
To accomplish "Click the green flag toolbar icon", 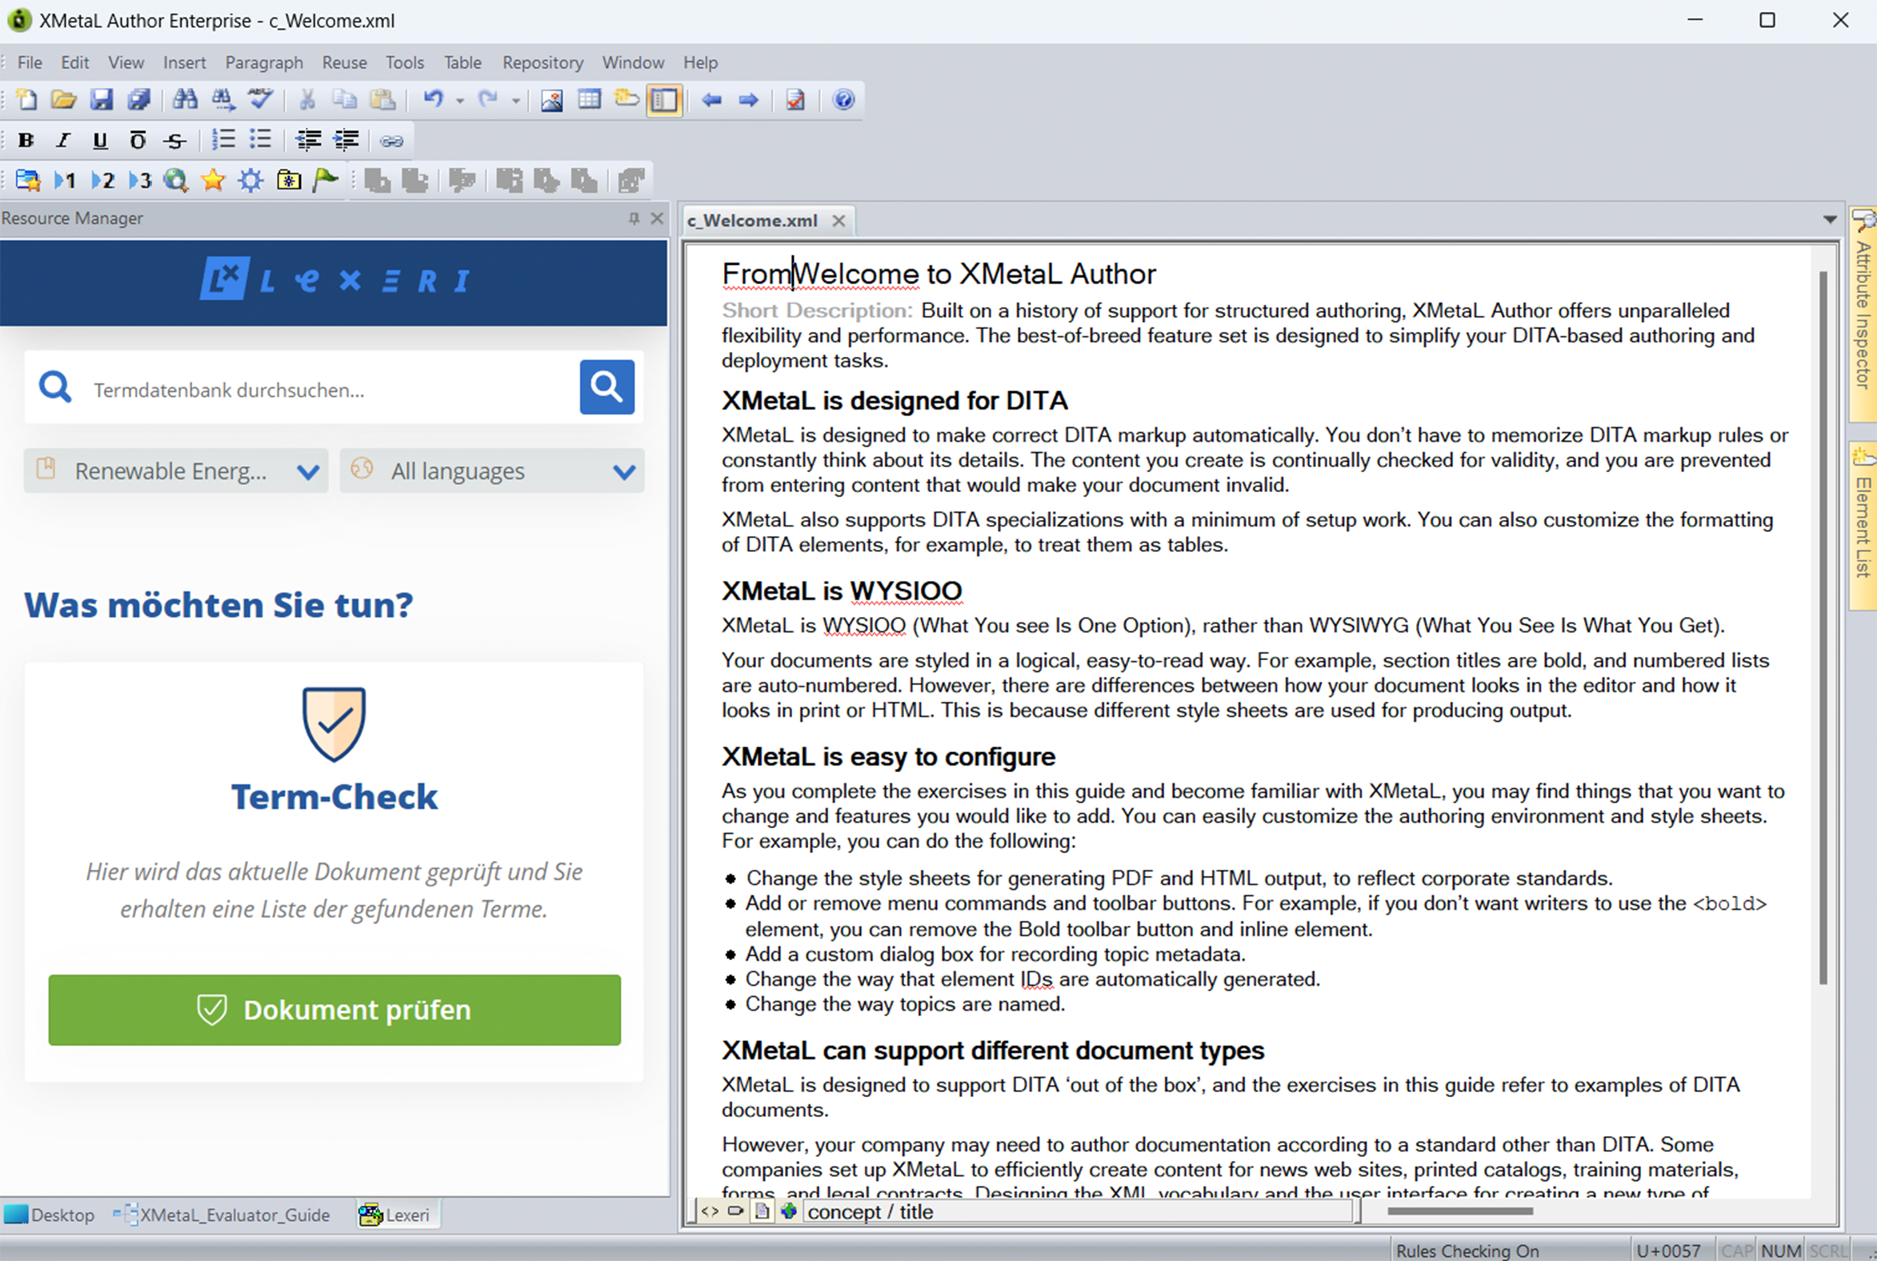I will tap(326, 180).
